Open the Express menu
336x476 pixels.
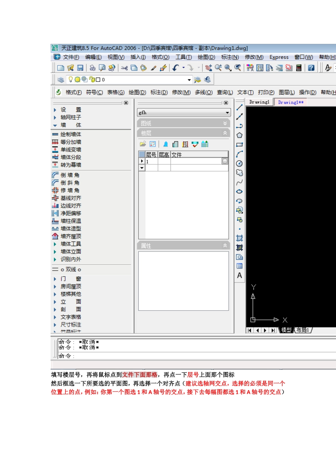(279, 57)
